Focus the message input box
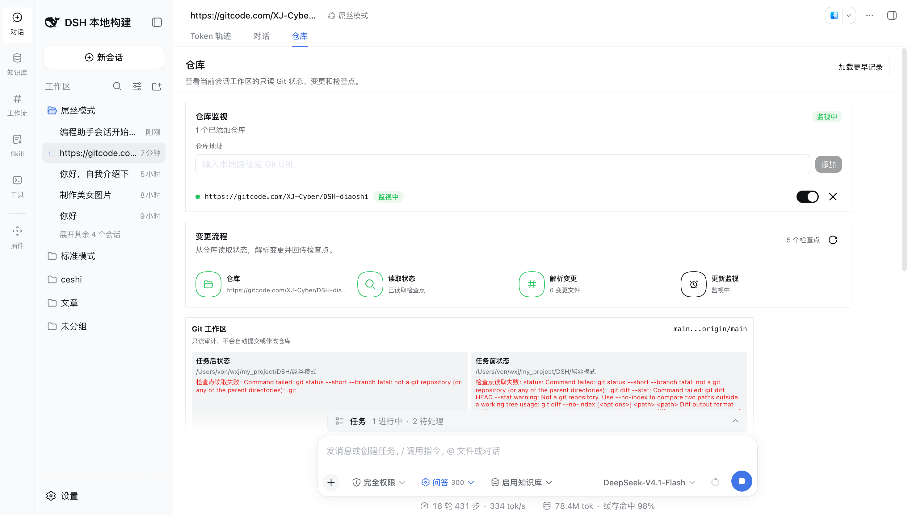The width and height of the screenshot is (908, 515). pos(537,451)
